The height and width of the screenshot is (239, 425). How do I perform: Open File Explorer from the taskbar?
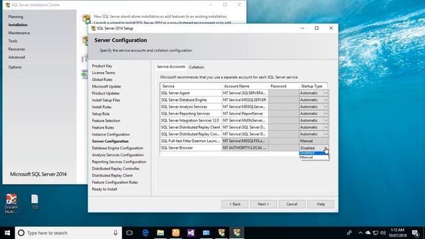click(x=161, y=233)
